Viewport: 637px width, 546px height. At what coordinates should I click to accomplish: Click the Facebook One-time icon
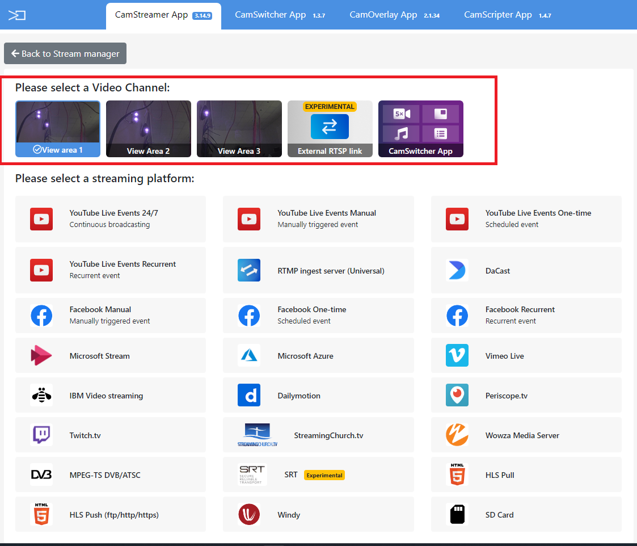249,316
